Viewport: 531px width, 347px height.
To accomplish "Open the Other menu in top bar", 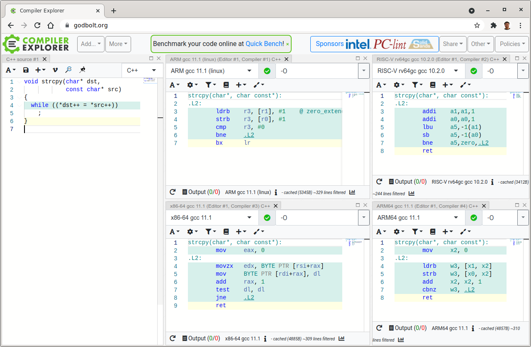I will pos(481,44).
